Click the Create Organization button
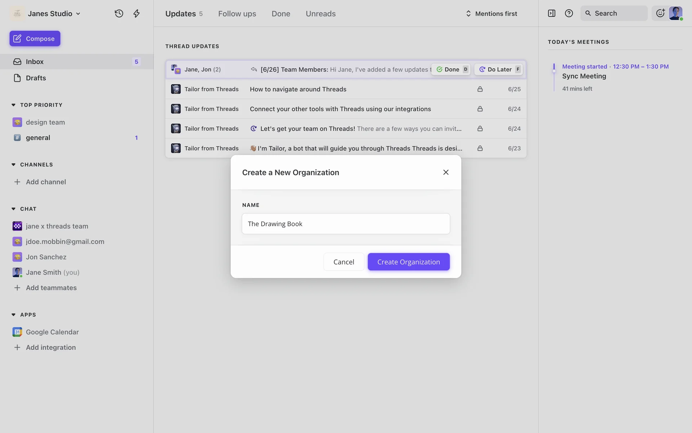 (x=408, y=262)
